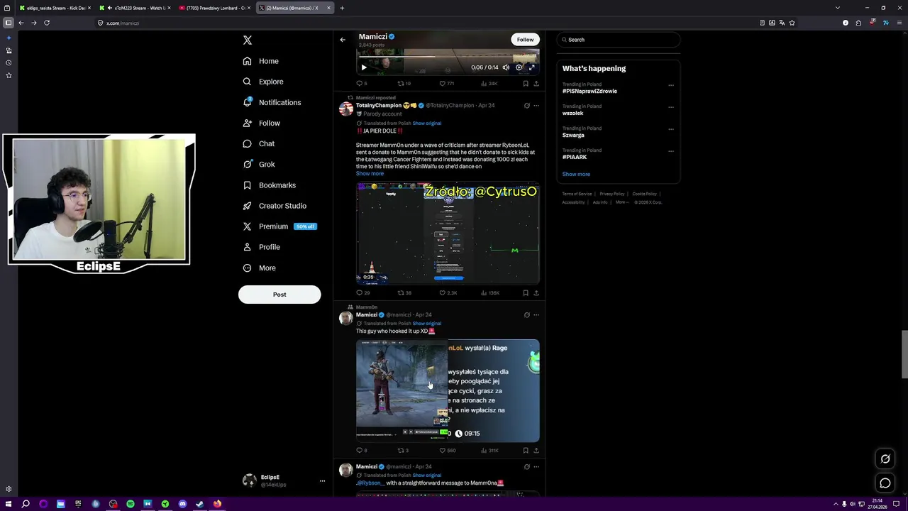Viewport: 908px width, 511px height.
Task: Click the Post button
Action: (x=279, y=295)
